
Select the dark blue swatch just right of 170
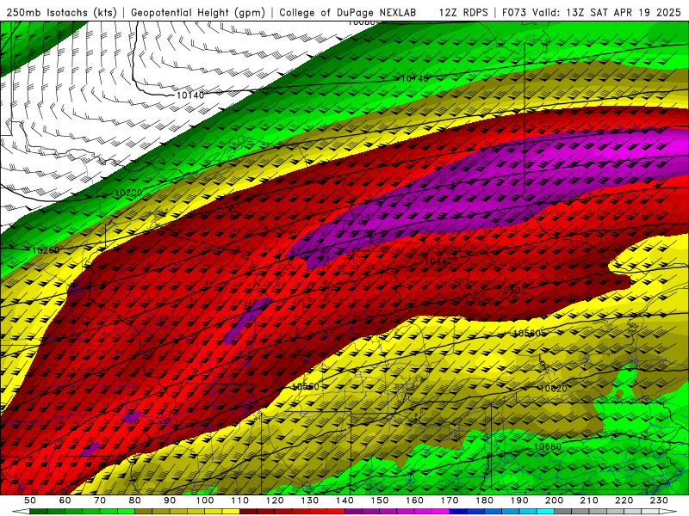click(x=458, y=512)
